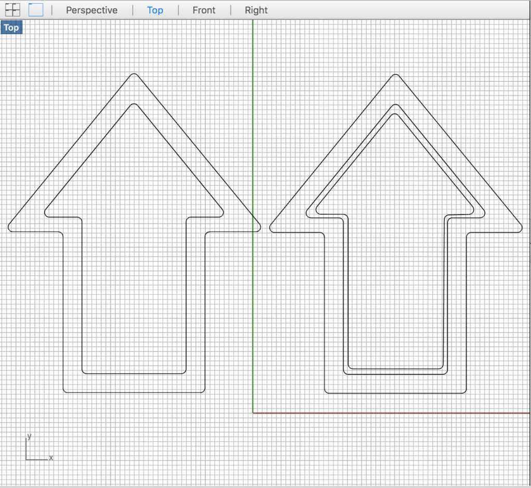Click the x label on world axis icon

pos(51,458)
